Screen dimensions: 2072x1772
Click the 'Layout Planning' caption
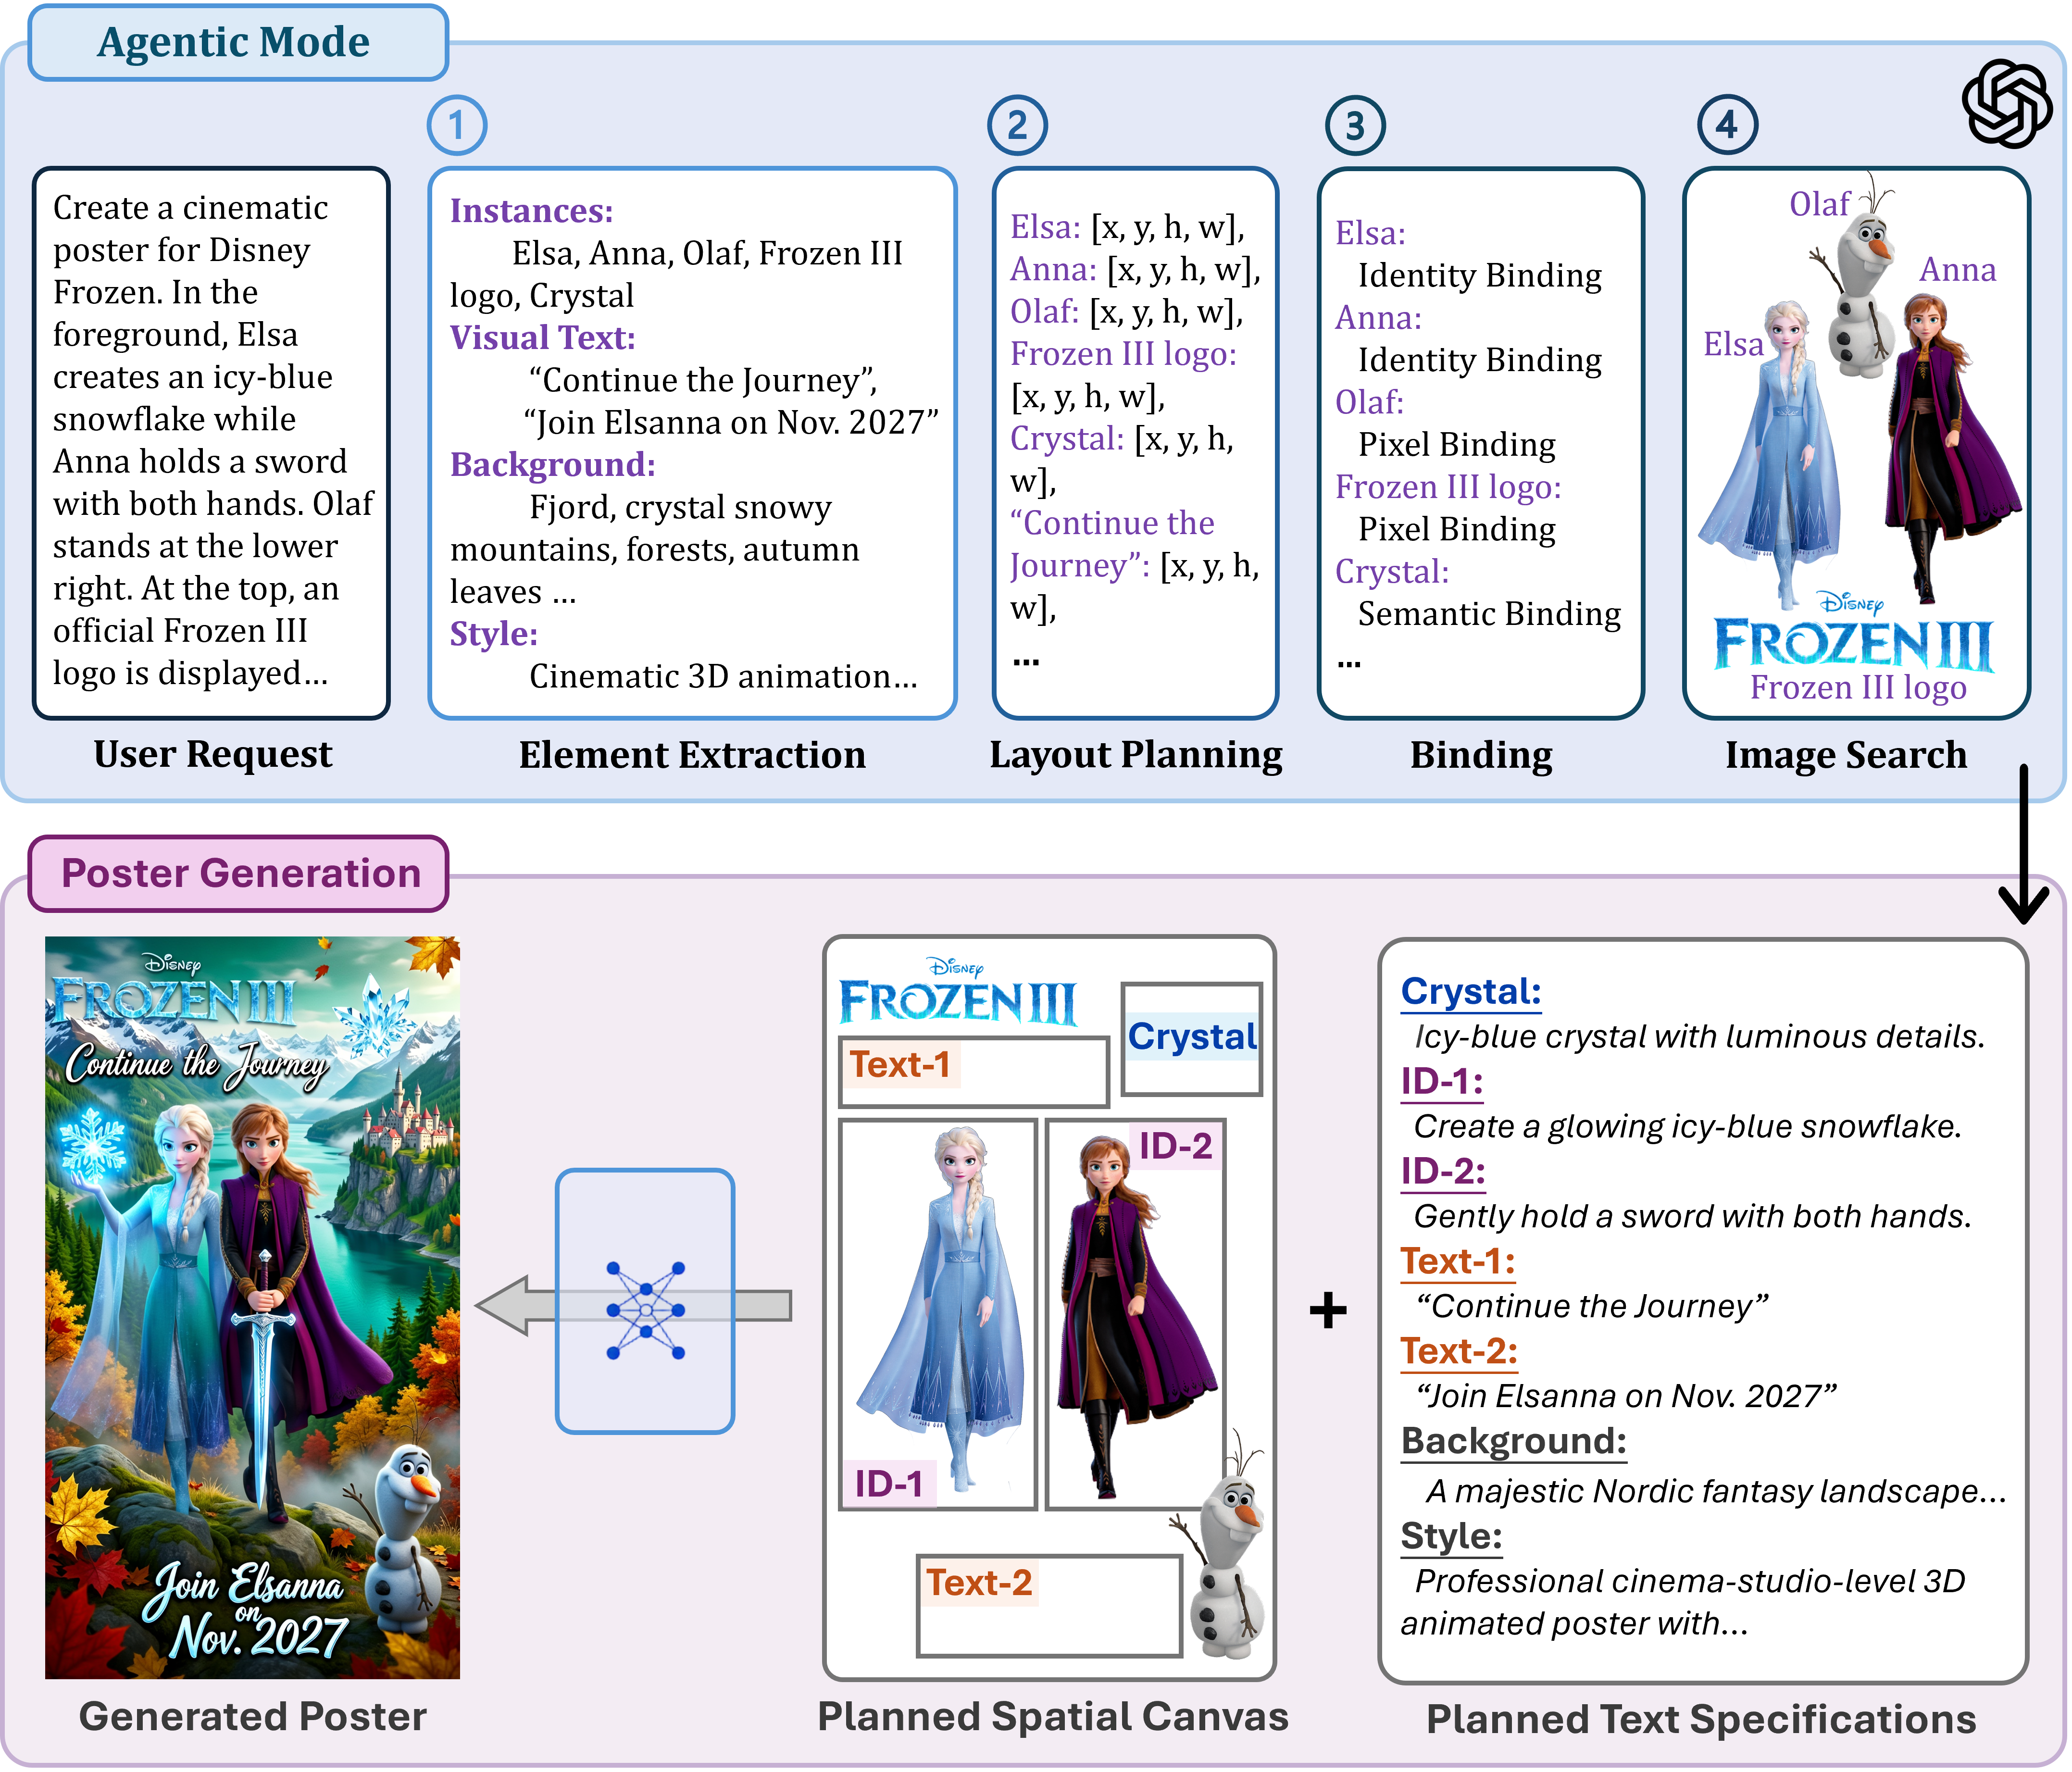point(1136,756)
